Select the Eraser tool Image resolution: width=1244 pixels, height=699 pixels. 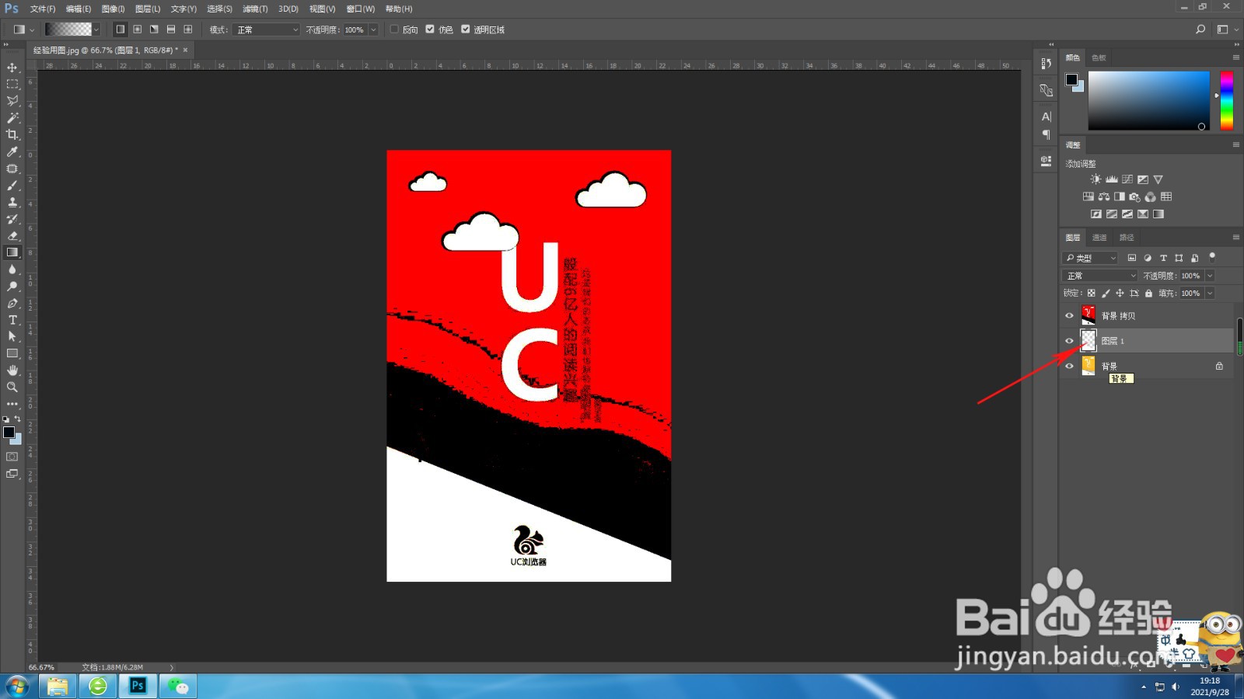pos(12,235)
